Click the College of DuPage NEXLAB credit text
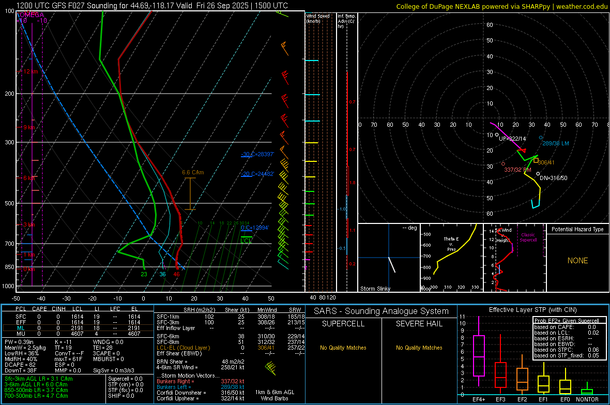The height and width of the screenshot is (405, 610). [x=502, y=6]
